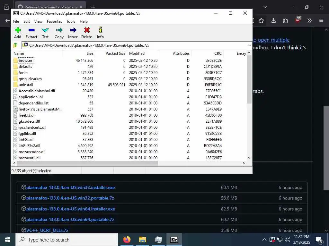Click the application.ini file icon

pyautogui.click(x=15, y=97)
